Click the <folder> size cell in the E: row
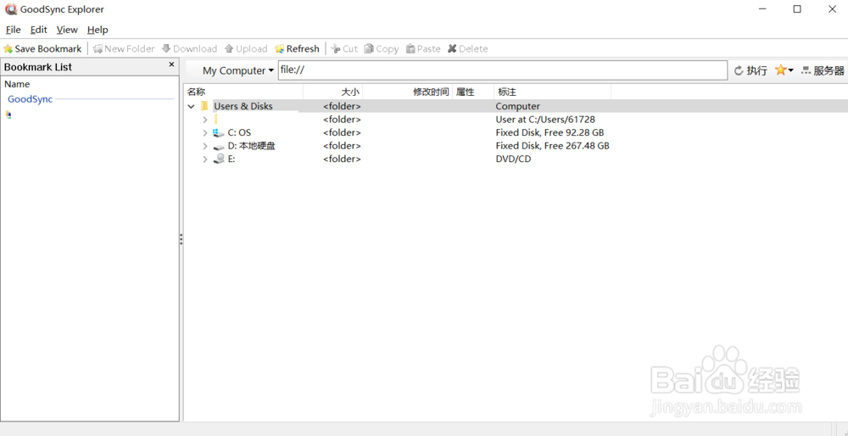This screenshot has width=848, height=436. tap(342, 159)
